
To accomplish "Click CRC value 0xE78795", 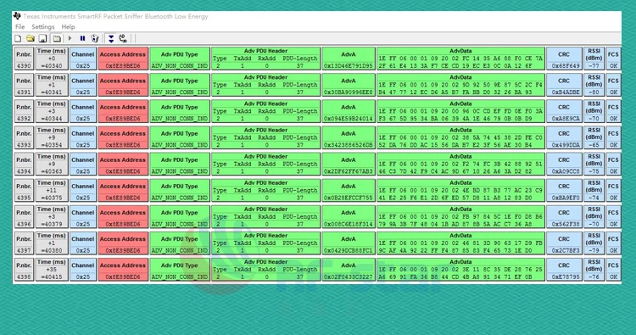I will point(566,276).
